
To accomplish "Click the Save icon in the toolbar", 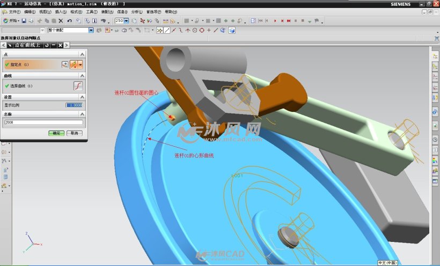I will (x=24, y=21).
